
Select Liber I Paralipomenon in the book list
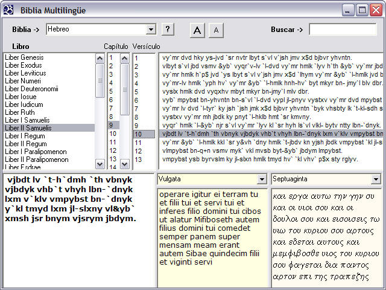click(49, 152)
